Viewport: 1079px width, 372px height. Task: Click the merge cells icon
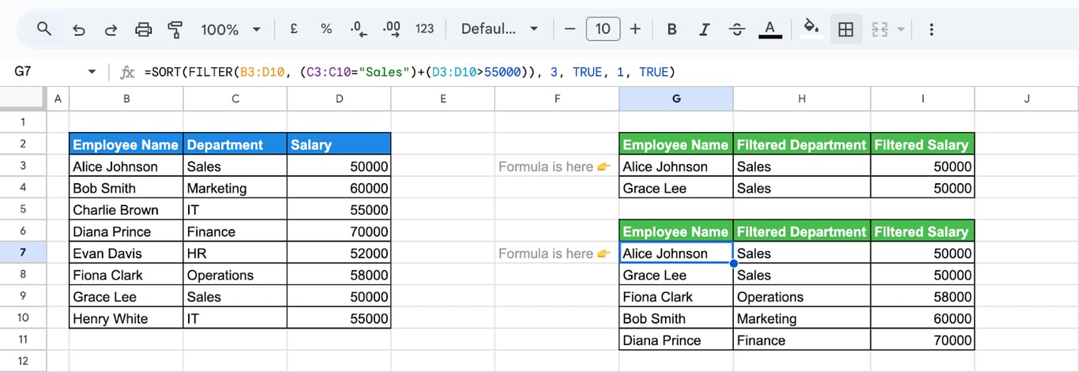coord(879,29)
